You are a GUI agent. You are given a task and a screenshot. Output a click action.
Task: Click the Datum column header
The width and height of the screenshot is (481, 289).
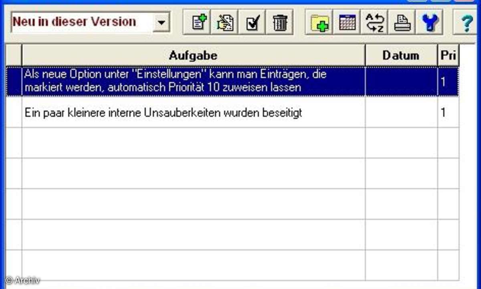(x=401, y=55)
